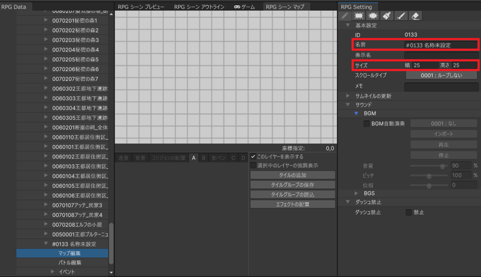The width and height of the screenshot is (481, 277).
Task: Click the タイルの追加 button
Action: coord(292,175)
